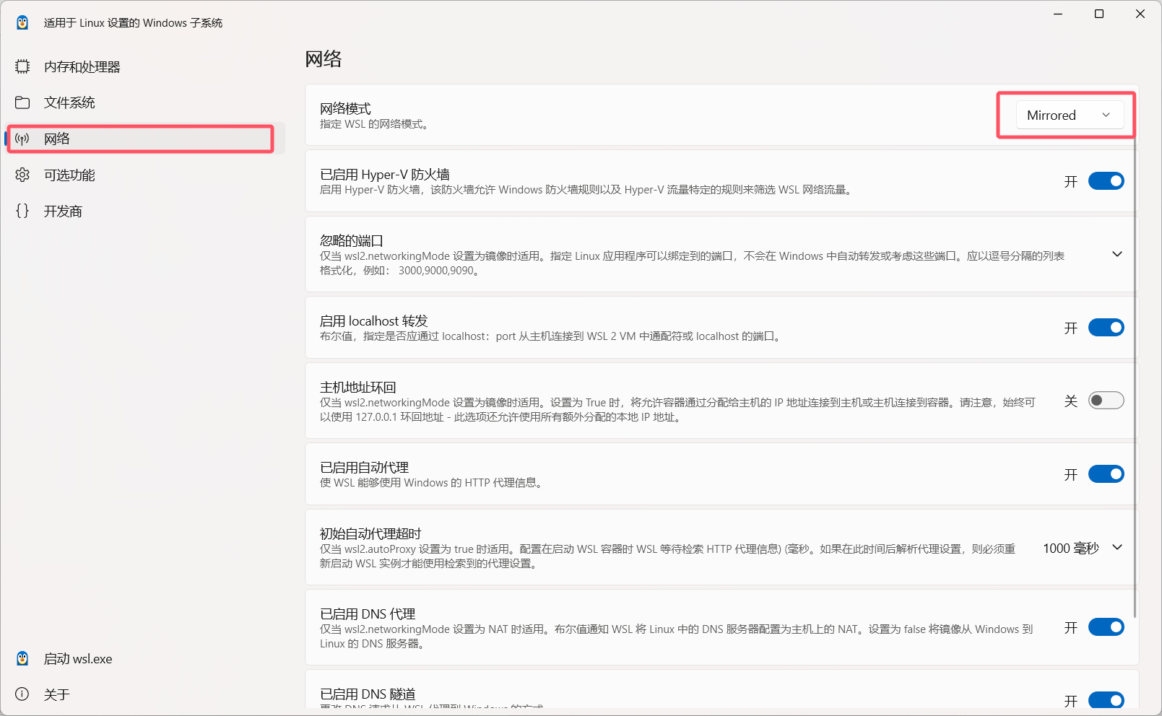The width and height of the screenshot is (1162, 716).
Task: Click the penguin icon beside 启动 wsl.exe
Action: point(22,658)
